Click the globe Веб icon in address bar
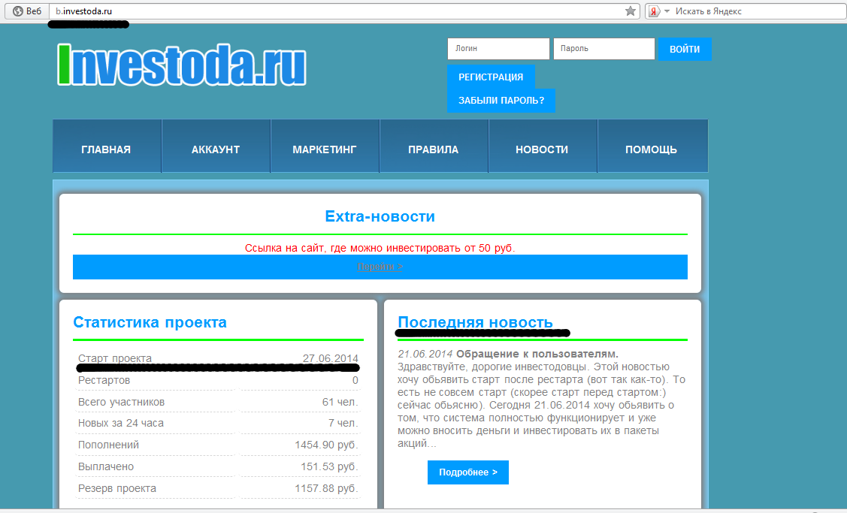Screen dimensions: 847x513 18,11
